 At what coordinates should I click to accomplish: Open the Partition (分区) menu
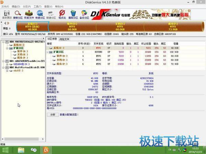(x=27, y=7)
